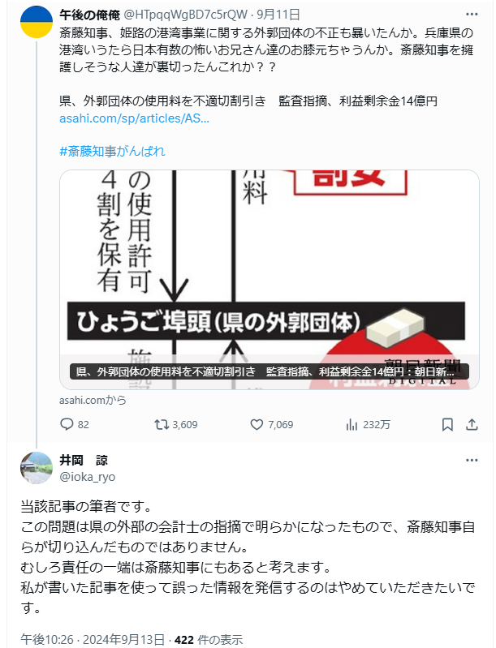Bookmark the quoted tweet
This screenshot has width=496, height=648.
(x=447, y=424)
